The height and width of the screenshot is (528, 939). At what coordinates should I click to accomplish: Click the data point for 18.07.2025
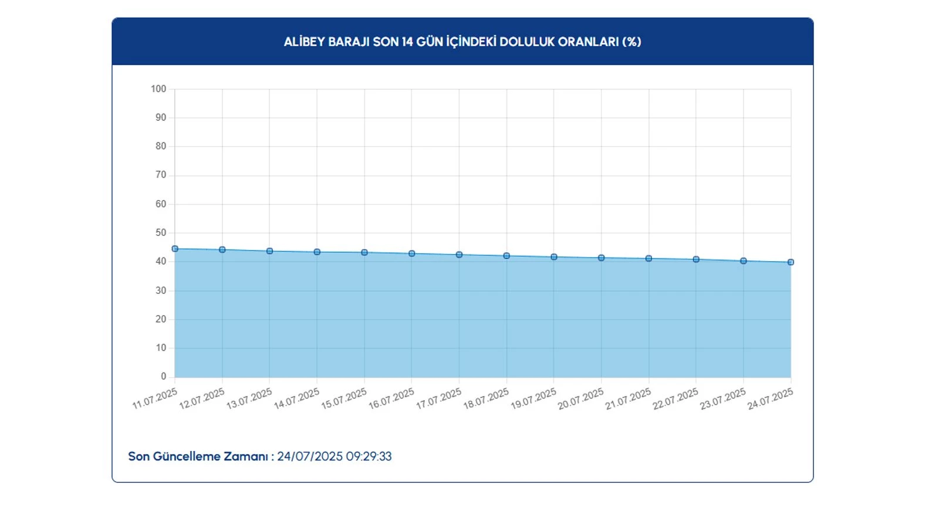click(506, 256)
